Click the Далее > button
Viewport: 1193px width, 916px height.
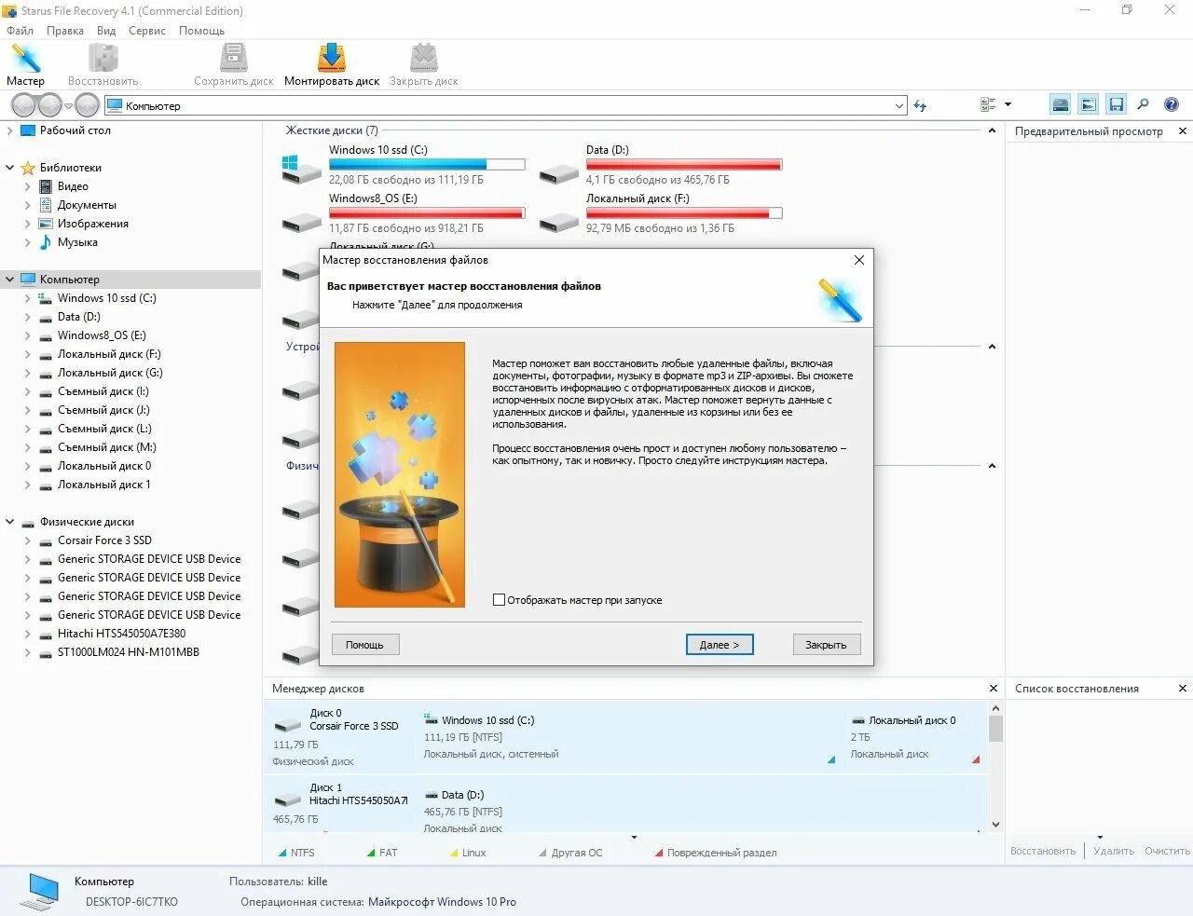coord(720,645)
